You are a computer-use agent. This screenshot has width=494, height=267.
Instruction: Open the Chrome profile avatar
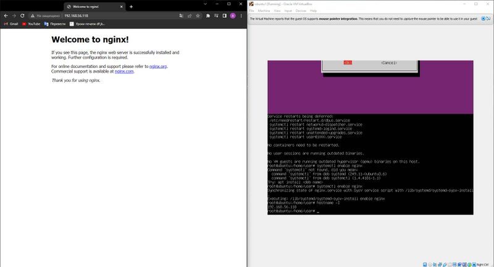233,16
